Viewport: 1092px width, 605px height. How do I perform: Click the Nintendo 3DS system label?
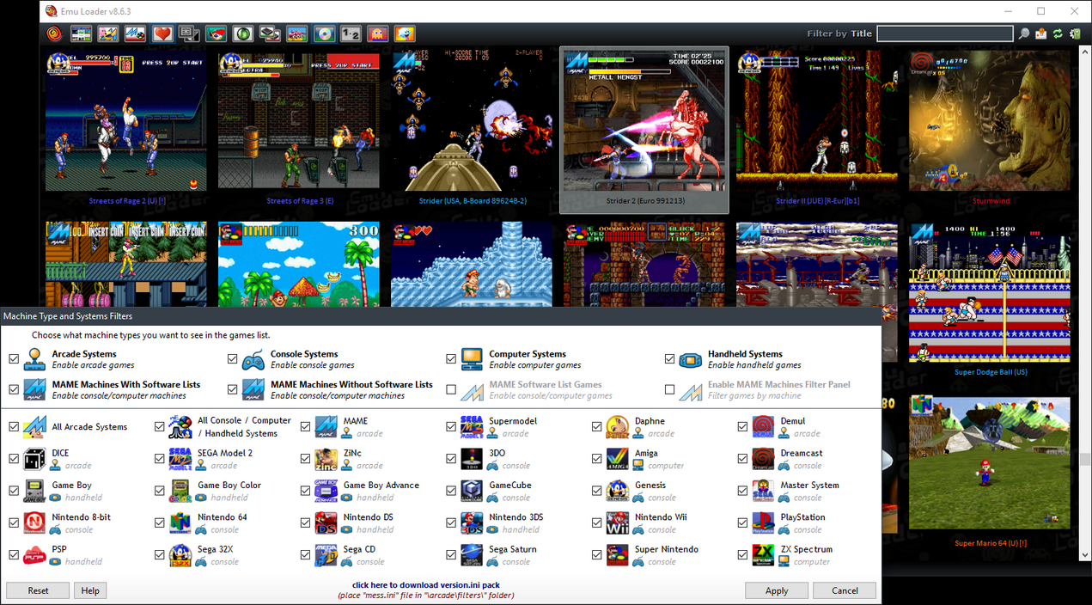pos(515,517)
